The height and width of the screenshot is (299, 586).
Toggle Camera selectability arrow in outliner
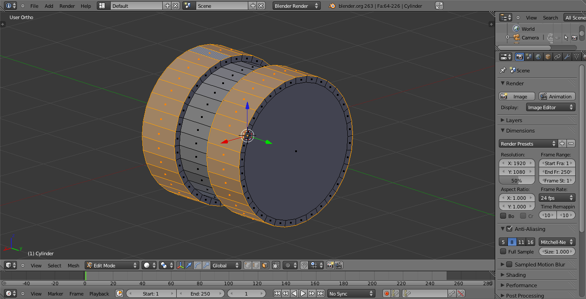[566, 38]
